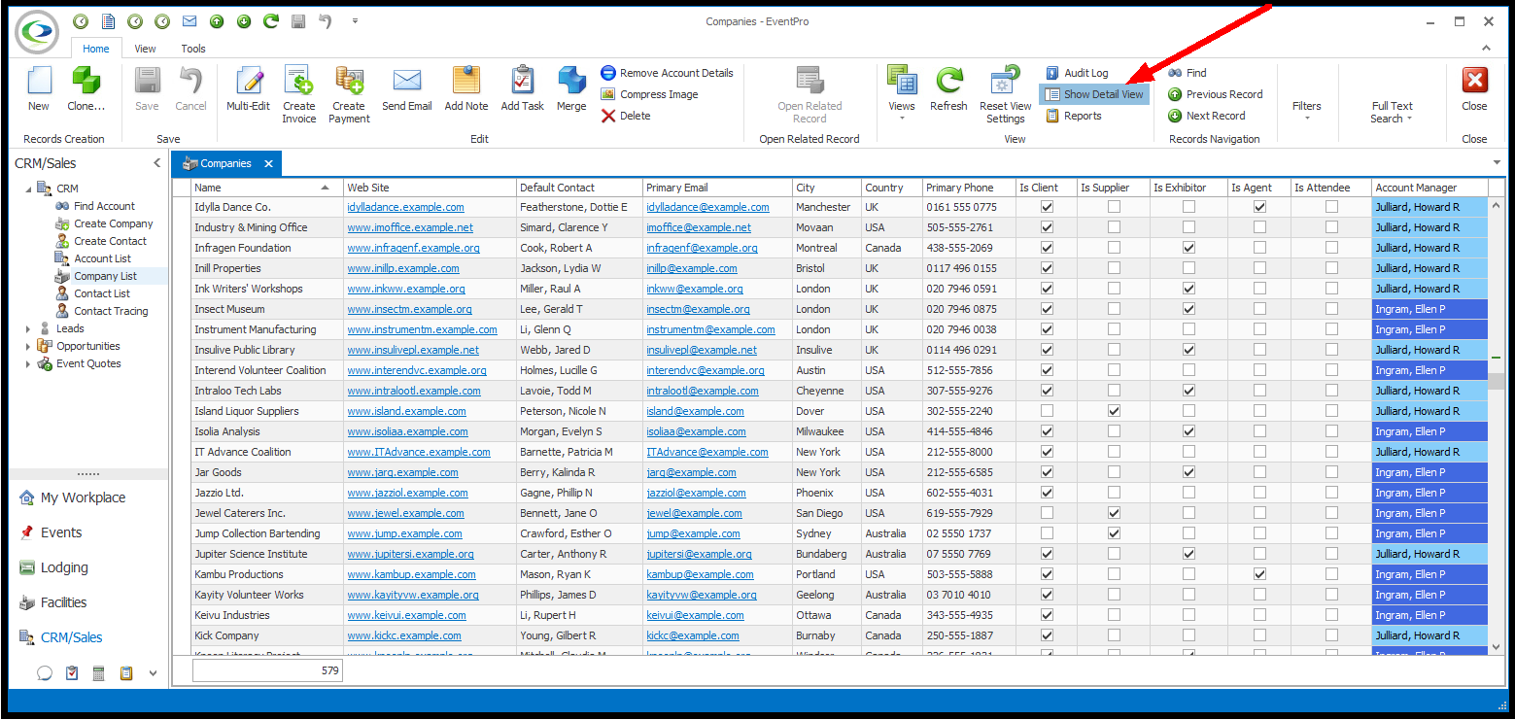This screenshot has height=720, width=1515.
Task: Open Multi-Edit tool
Action: point(248,89)
